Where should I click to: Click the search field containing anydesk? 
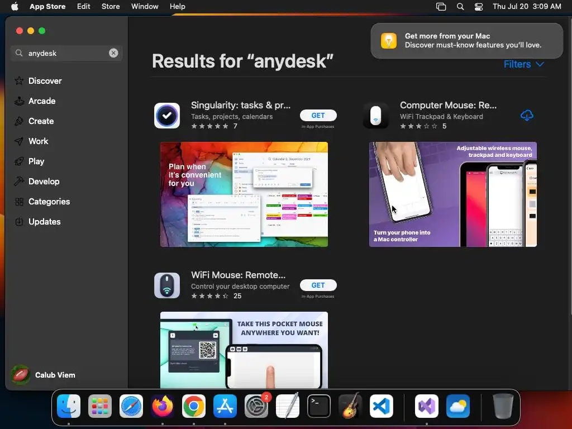(66, 53)
